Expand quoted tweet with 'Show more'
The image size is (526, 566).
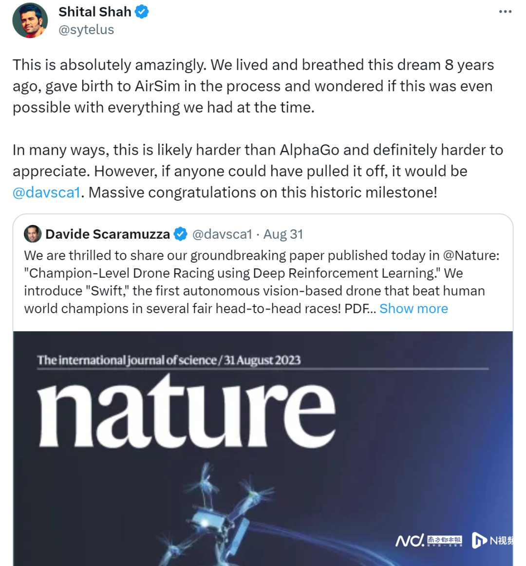coord(413,308)
